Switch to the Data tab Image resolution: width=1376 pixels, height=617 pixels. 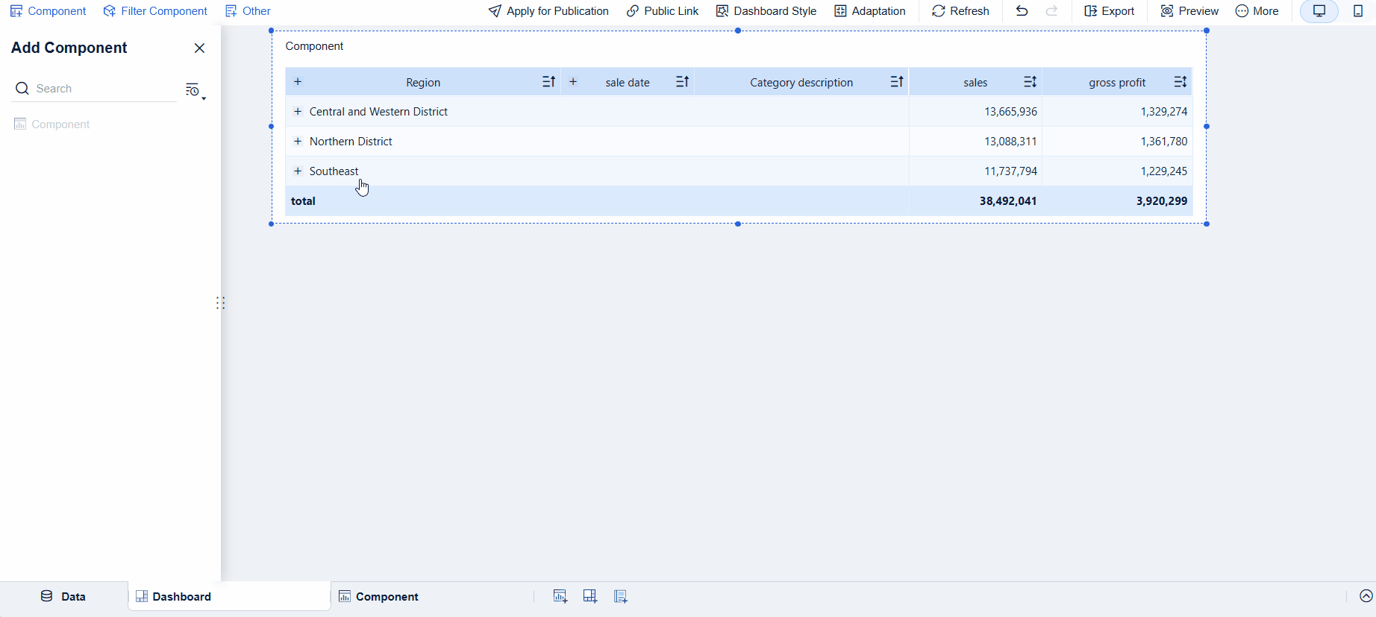tap(63, 597)
